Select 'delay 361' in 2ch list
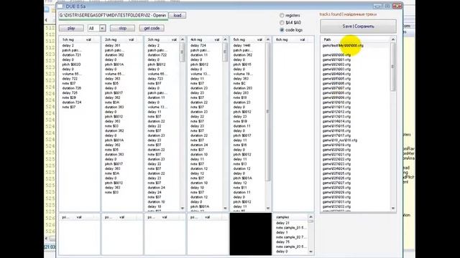The image size is (460, 258). [113, 46]
